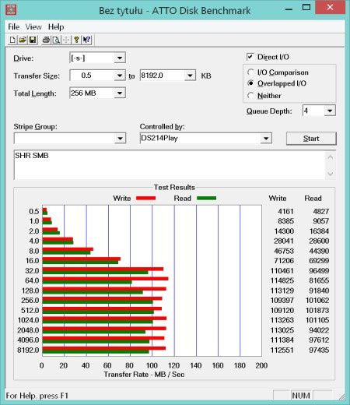Screen dimensions: 350x405
Task: Activate the context Help pointer icon
Action: tap(86, 40)
